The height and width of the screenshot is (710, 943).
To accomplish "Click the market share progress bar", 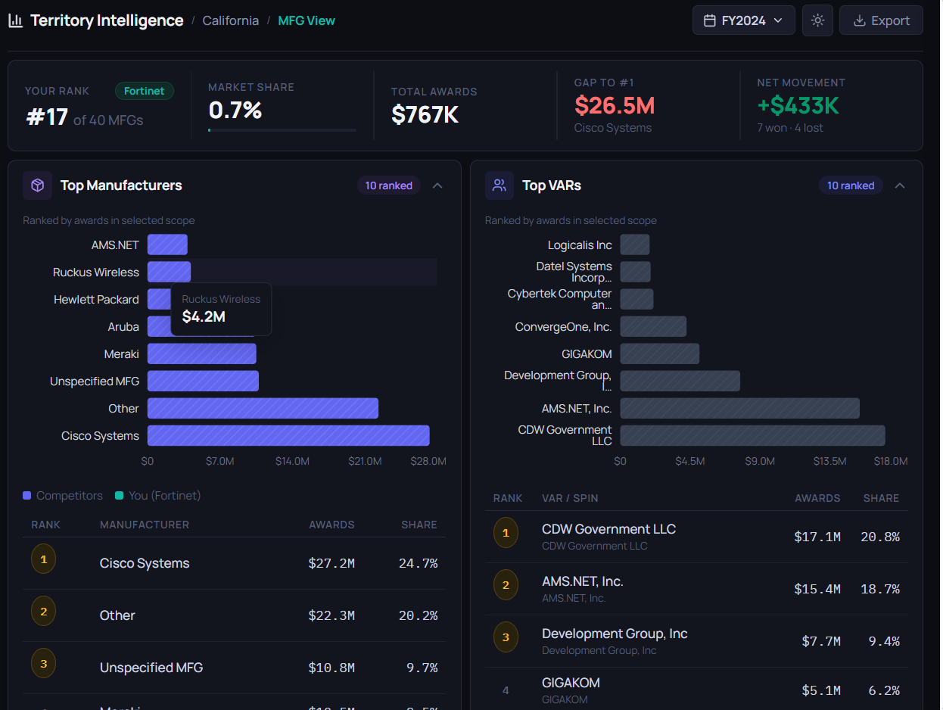I will point(282,130).
